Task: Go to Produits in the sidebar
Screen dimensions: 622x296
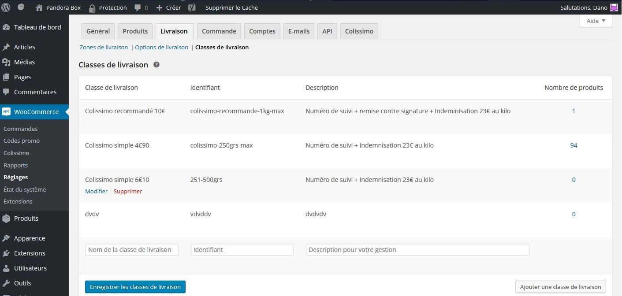Action: [26, 218]
